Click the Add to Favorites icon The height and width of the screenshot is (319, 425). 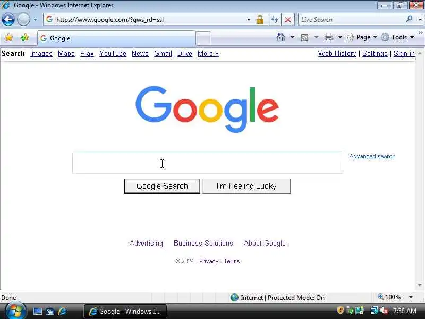click(x=24, y=37)
